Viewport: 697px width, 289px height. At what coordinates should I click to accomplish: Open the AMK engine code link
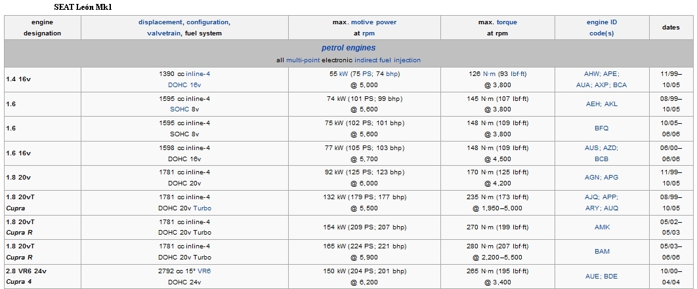602,227
